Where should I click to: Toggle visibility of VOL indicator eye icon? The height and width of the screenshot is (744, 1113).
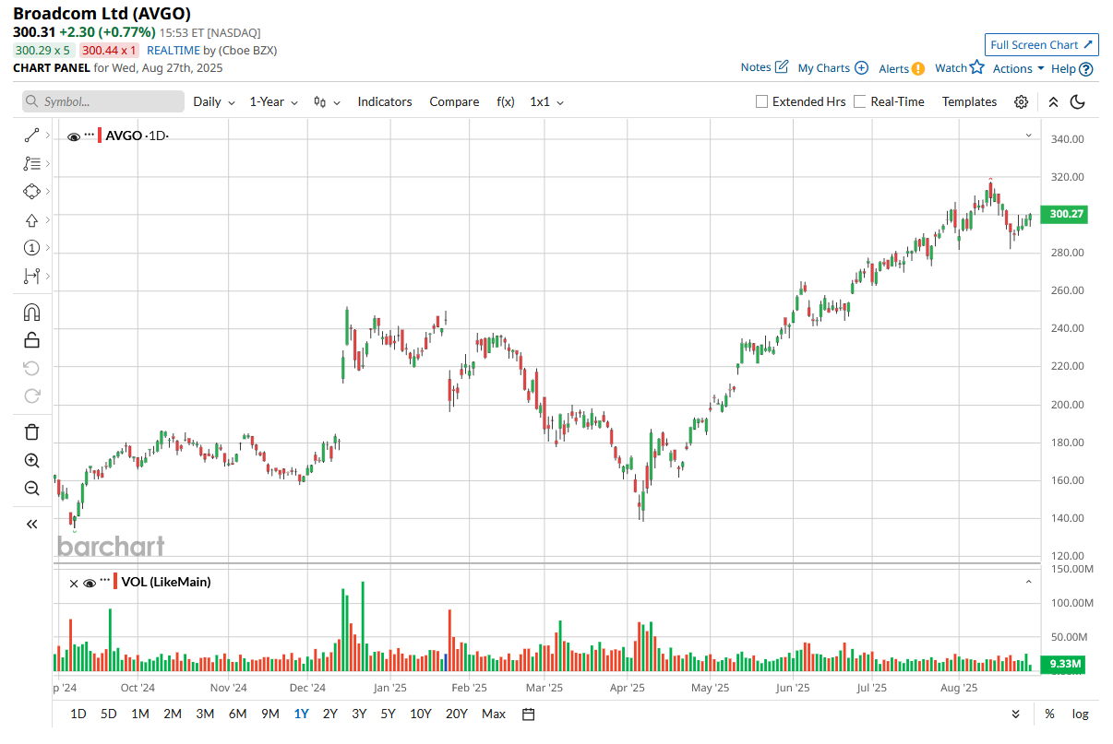(x=90, y=583)
